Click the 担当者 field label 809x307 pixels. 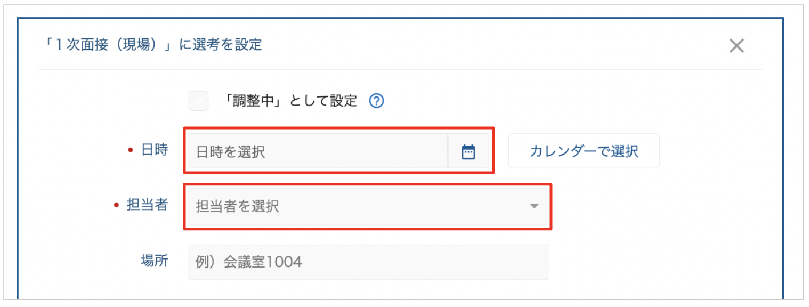point(148,205)
